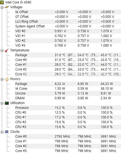This screenshot has height=153, width=121.
Task: Select the Core #1 clock row label
Action: click(x=21, y=141)
